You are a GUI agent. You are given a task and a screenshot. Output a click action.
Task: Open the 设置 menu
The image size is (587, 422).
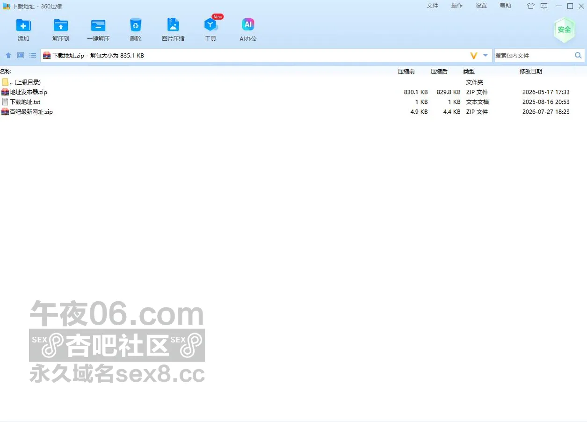pyautogui.click(x=481, y=6)
